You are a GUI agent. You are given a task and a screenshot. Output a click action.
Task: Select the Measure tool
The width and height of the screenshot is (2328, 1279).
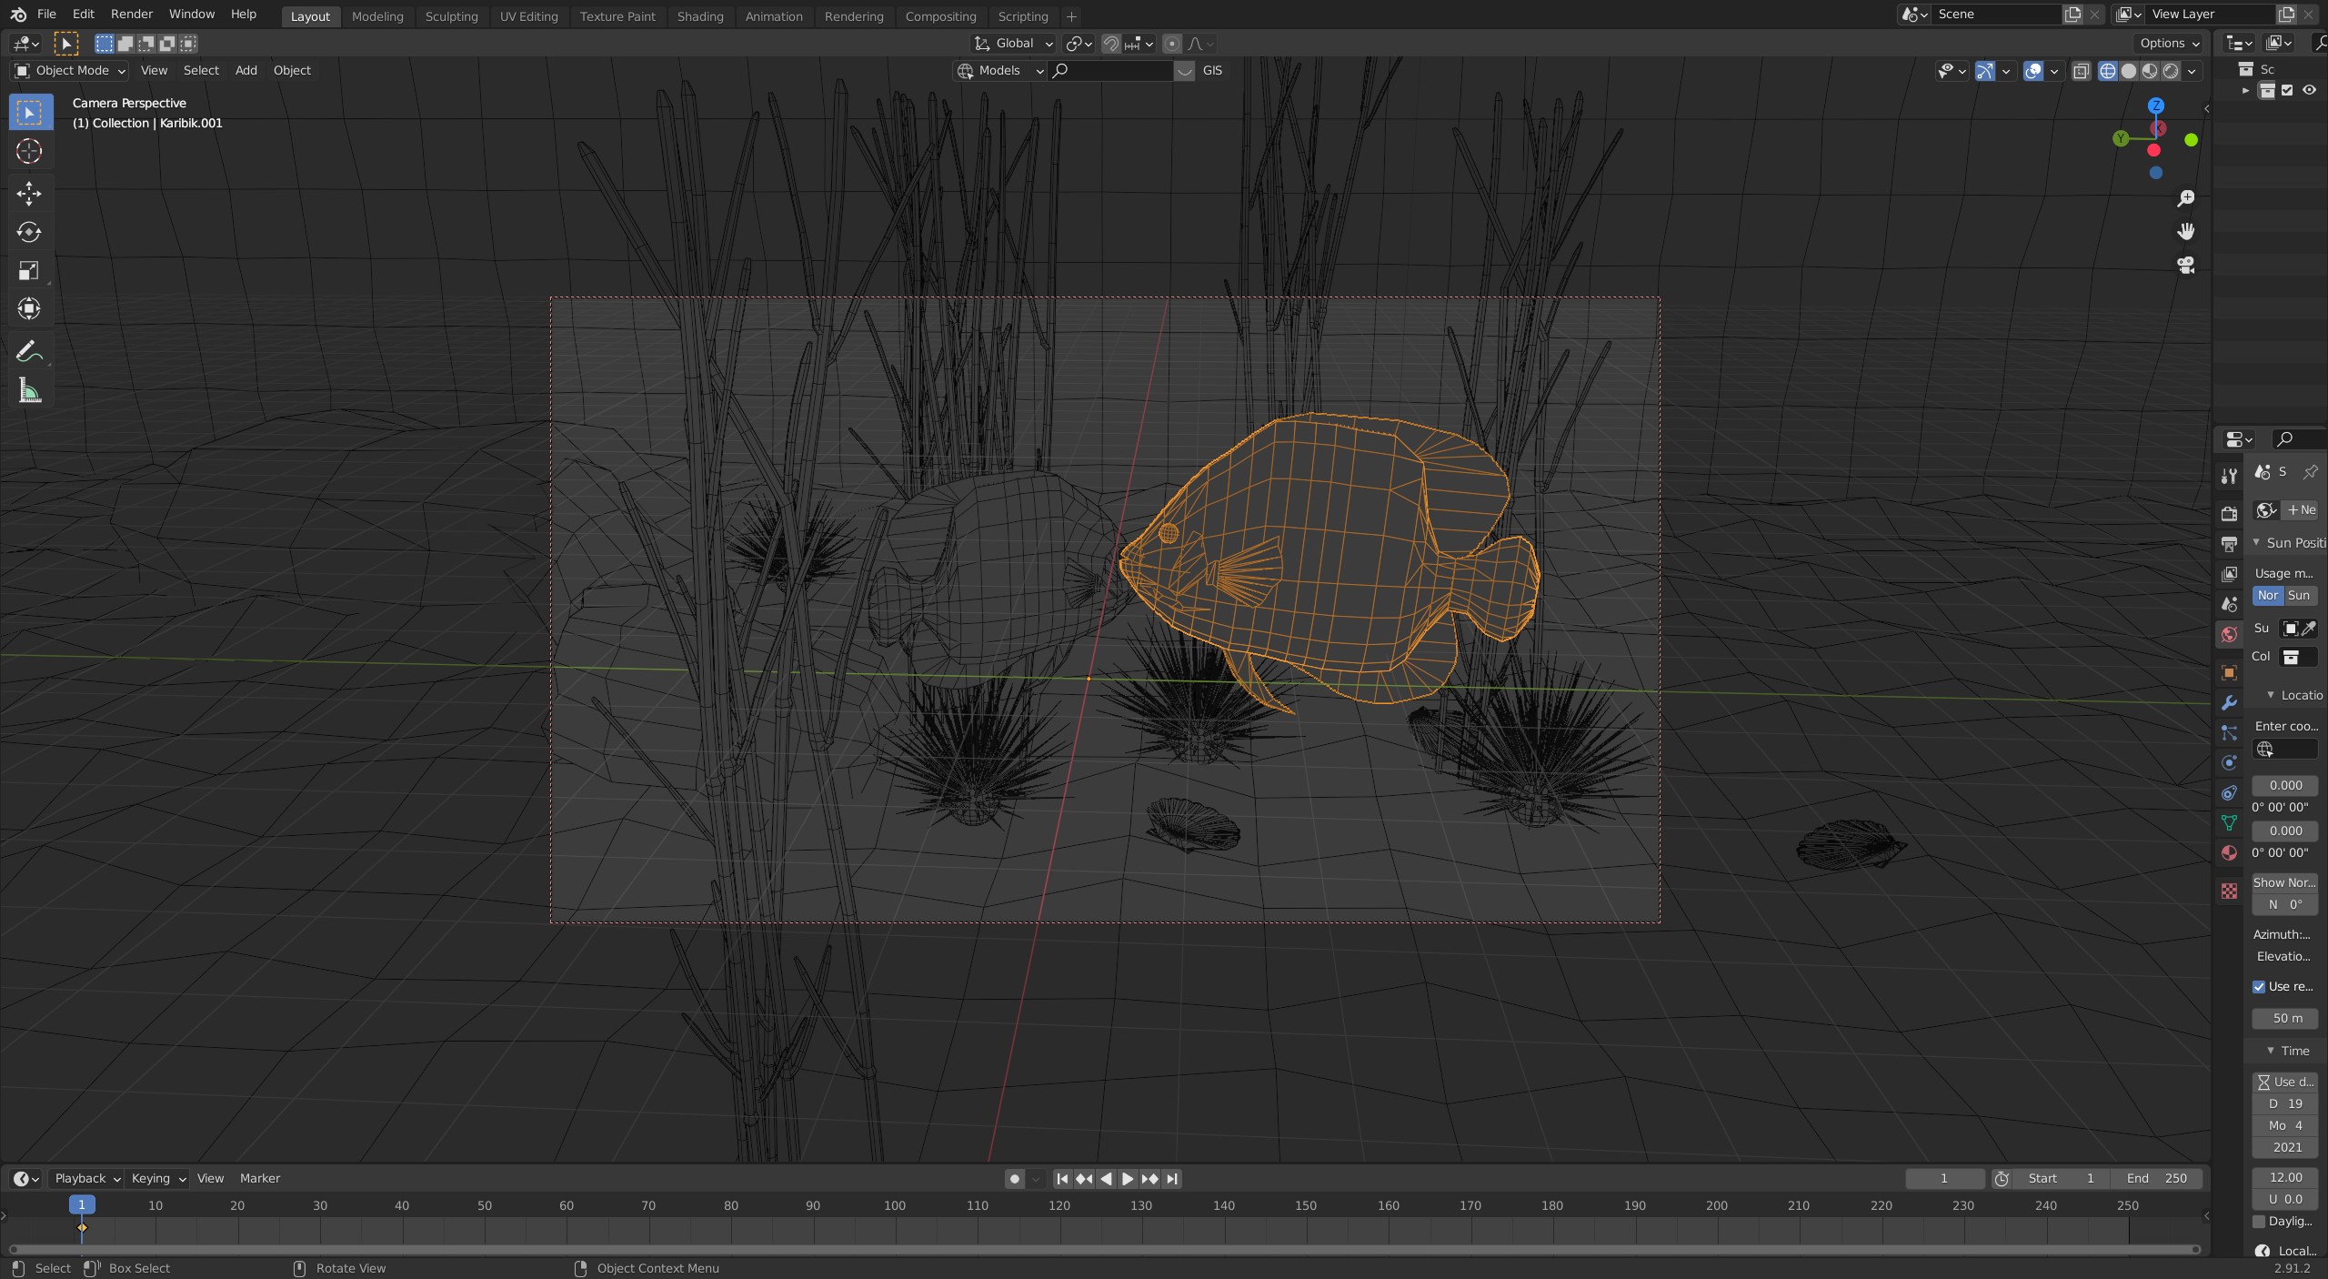click(29, 391)
